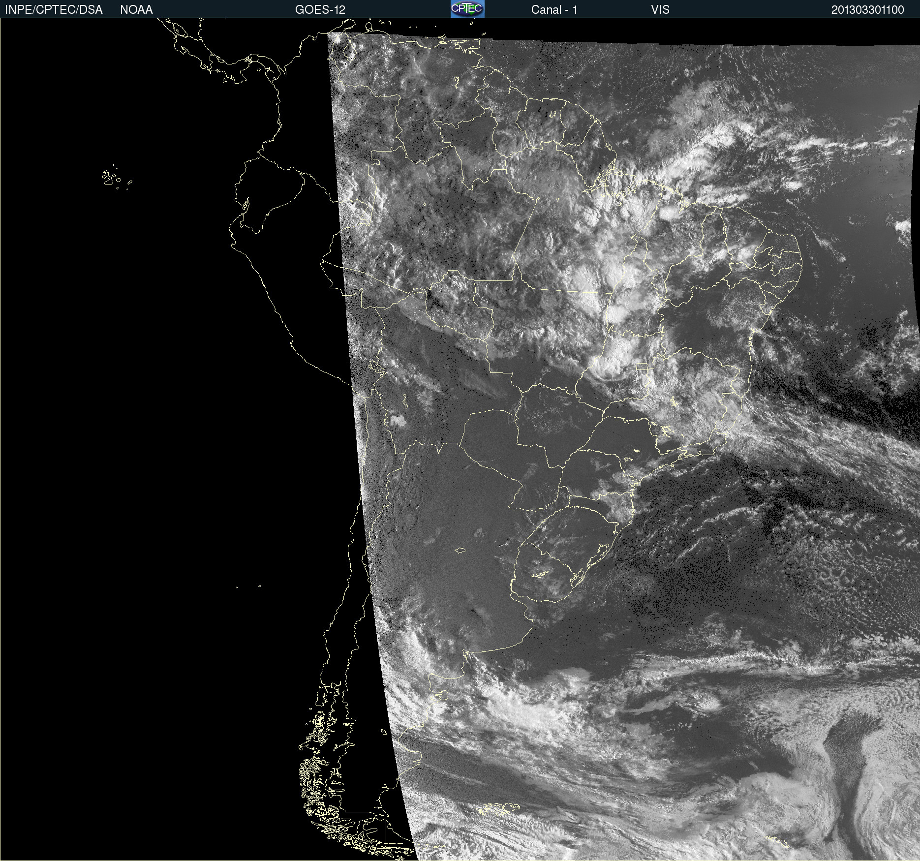920x861 pixels.
Task: Click the INPE/CPTEC/DSA header text
Action: pos(54,10)
